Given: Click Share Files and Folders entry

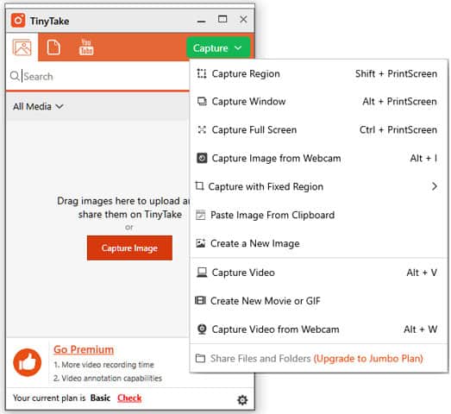Looking at the screenshot, I should pos(319,359).
